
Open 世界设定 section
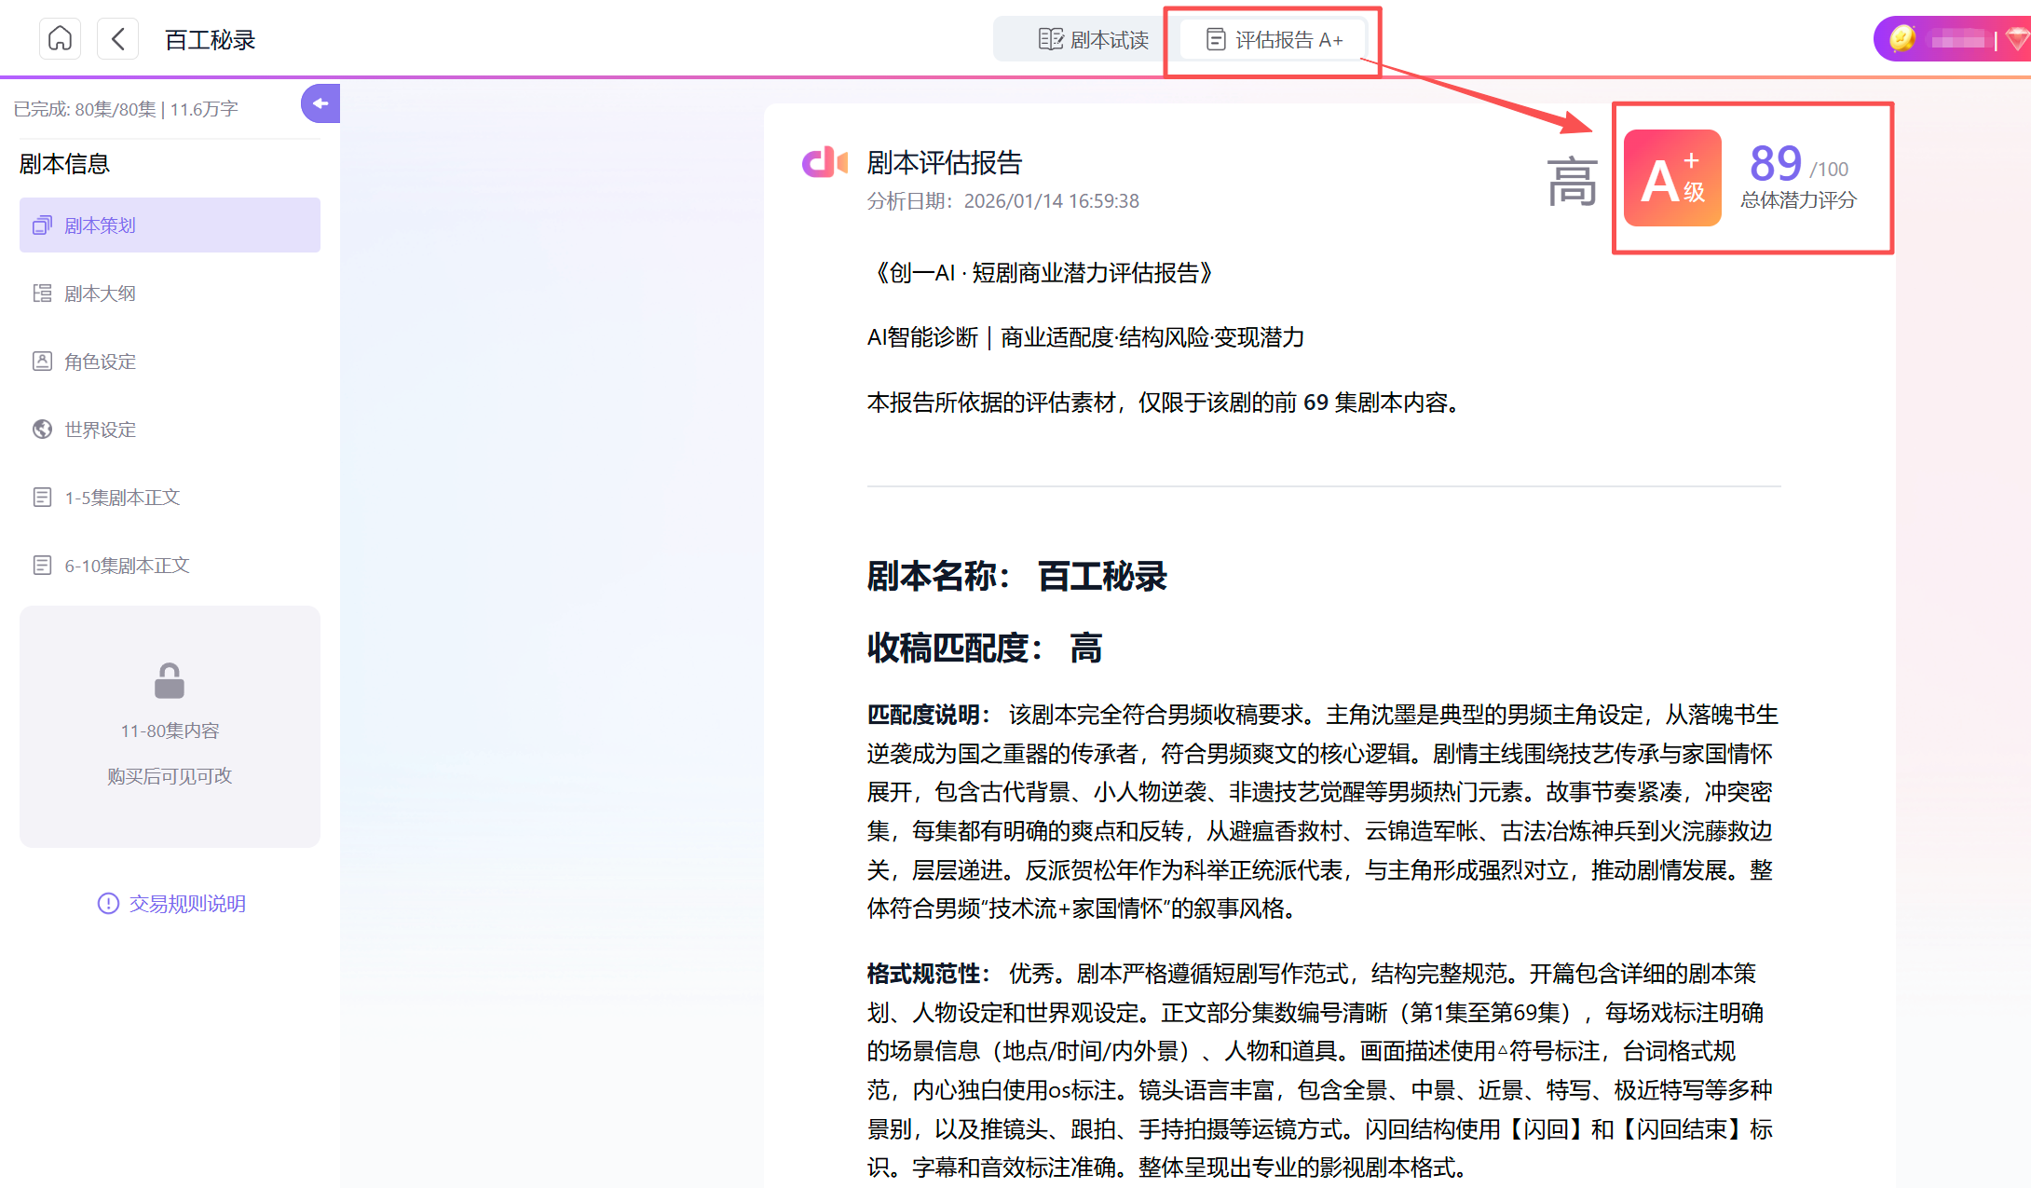[100, 430]
